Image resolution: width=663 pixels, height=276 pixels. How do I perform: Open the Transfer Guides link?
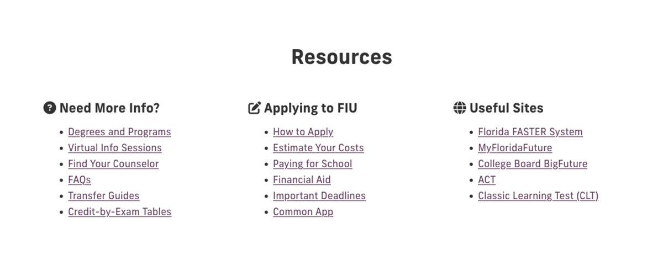[x=104, y=196]
